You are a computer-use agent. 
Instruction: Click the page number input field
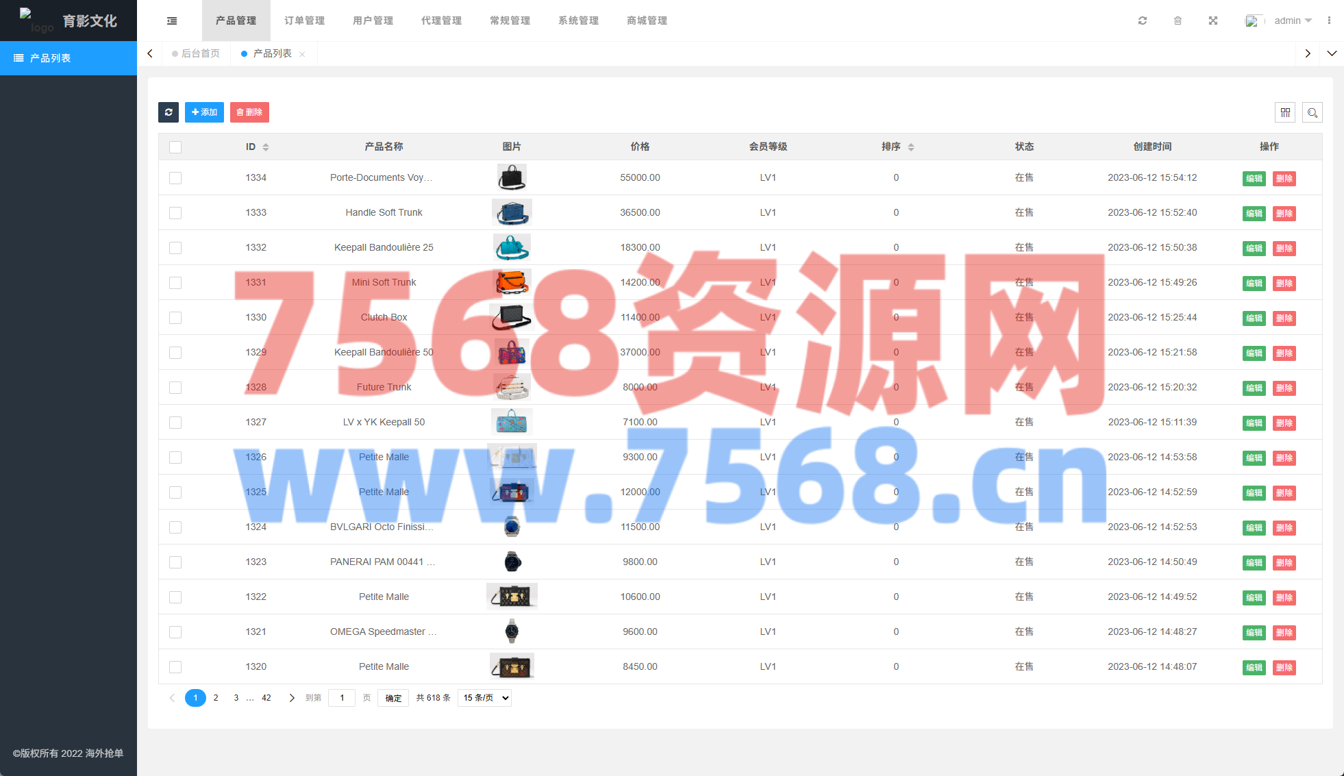tap(342, 698)
